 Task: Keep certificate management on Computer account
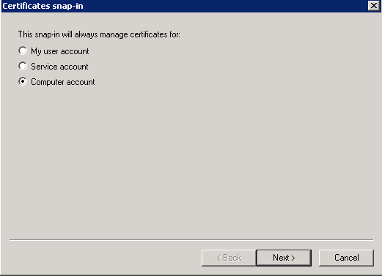(x=23, y=81)
